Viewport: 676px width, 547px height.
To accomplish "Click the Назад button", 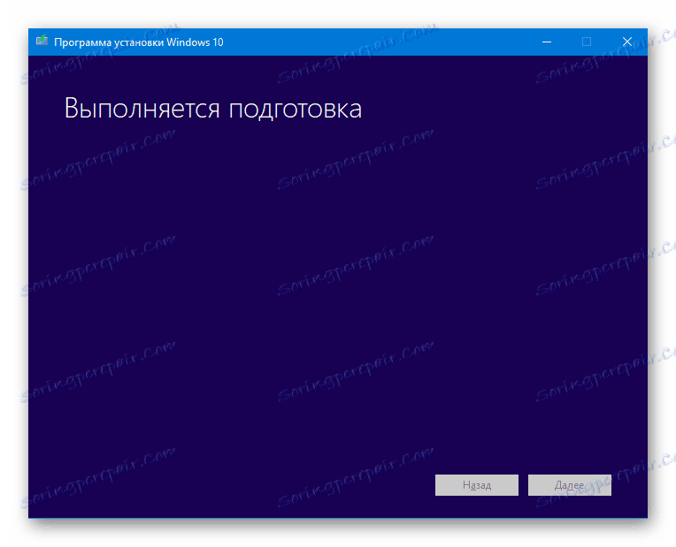I will click(476, 485).
